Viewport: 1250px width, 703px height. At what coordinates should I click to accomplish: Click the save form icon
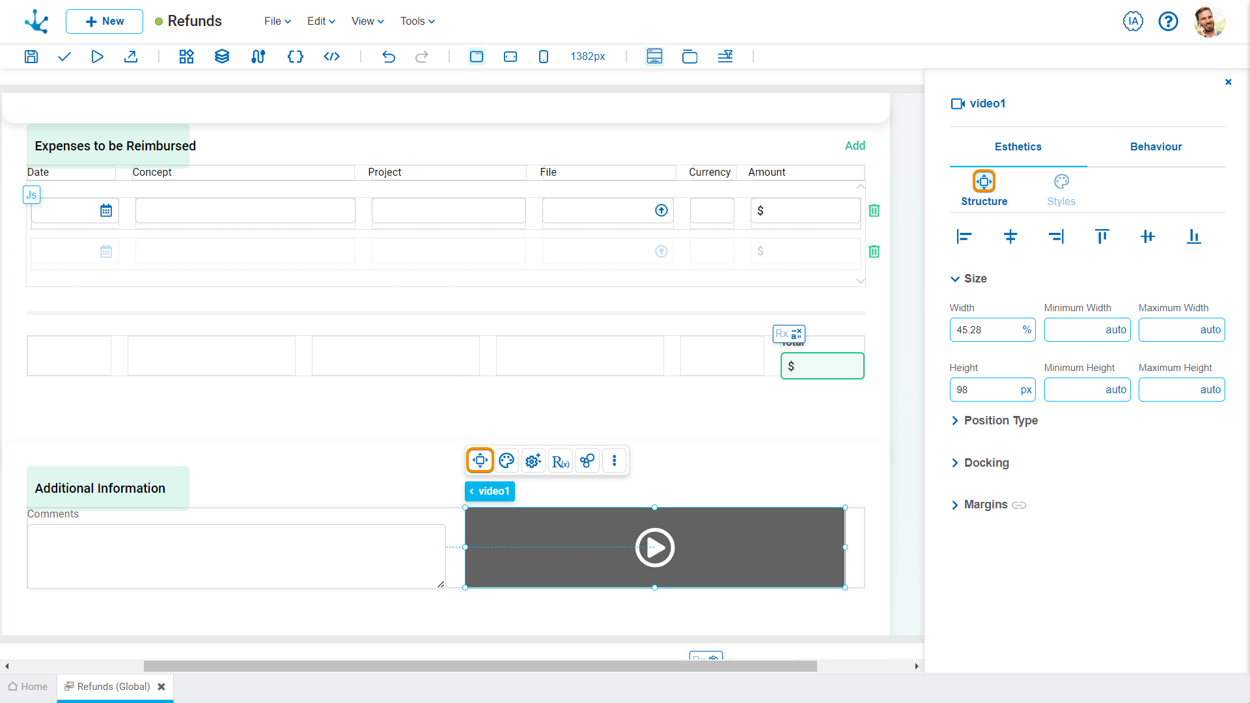tap(31, 57)
